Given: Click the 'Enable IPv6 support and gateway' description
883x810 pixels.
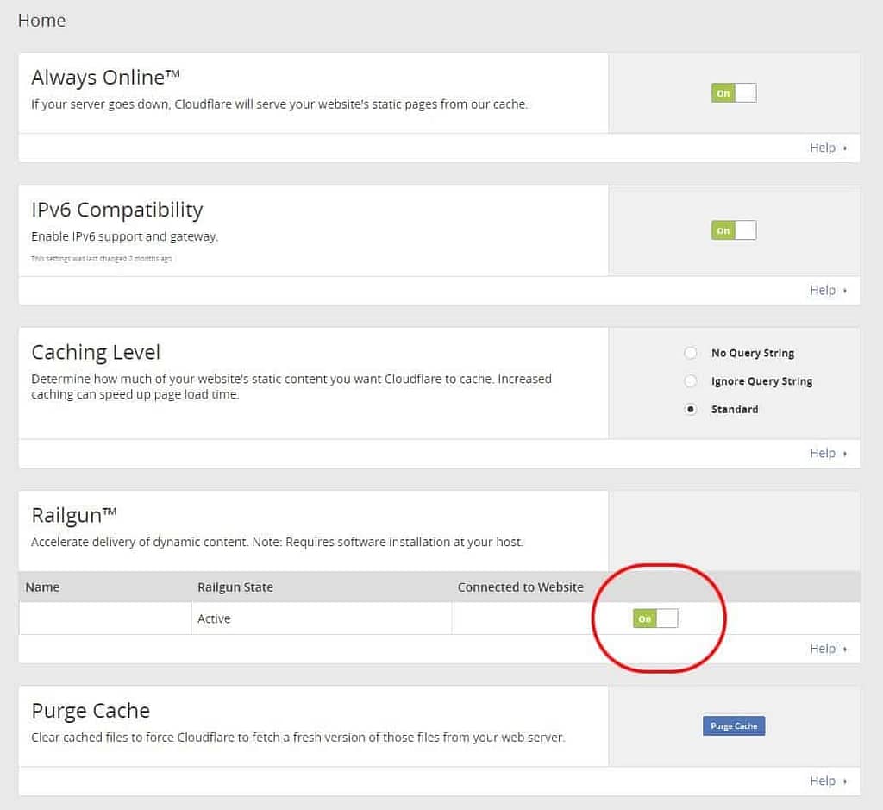Looking at the screenshot, I should (x=124, y=236).
